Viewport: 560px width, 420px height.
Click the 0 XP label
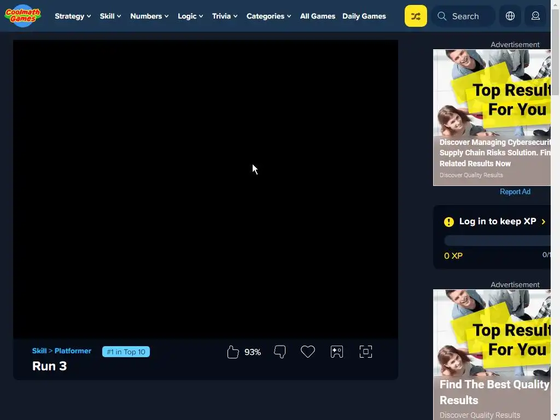[x=453, y=256]
